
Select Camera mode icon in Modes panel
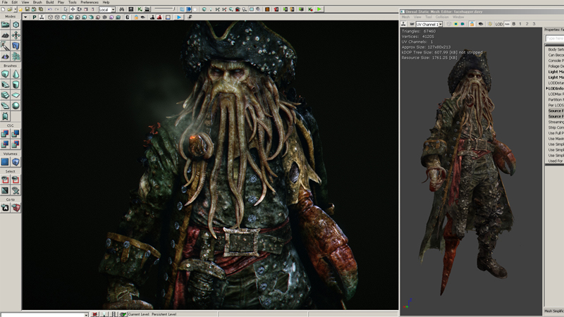[x=5, y=25]
